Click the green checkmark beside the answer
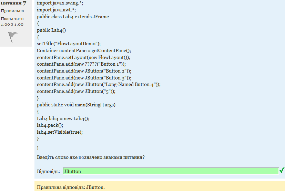Image resolution: width=285 pixels, height=191 pixels. point(282,170)
